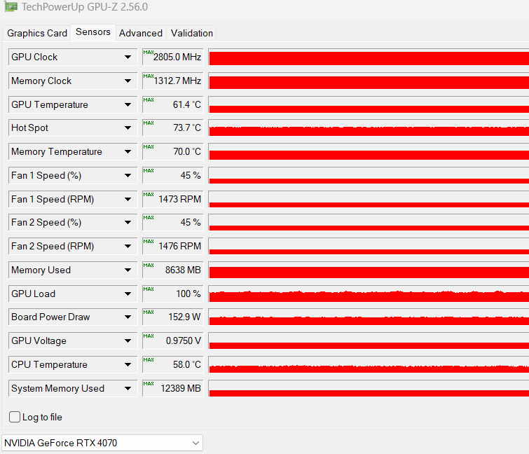Image resolution: width=529 pixels, height=454 pixels.
Task: Click the MAX indicator on Memory Used value
Action: (149, 265)
